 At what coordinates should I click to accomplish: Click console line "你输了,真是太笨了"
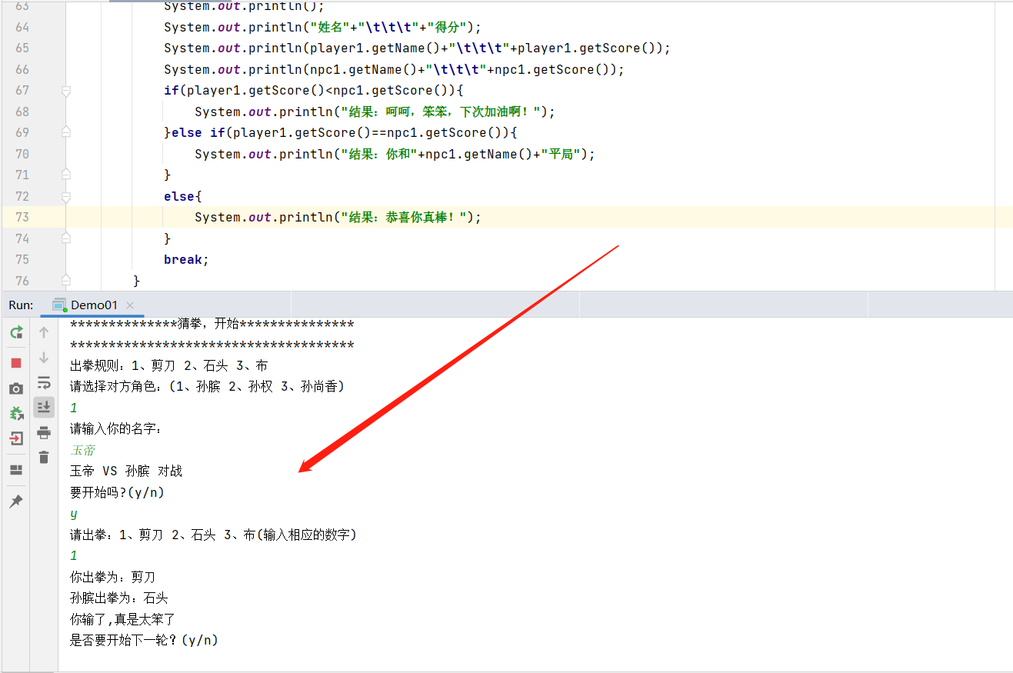123,619
